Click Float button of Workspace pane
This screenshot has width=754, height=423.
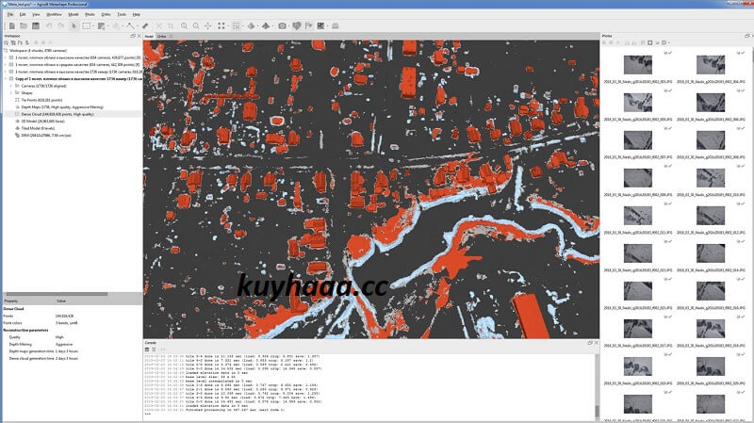[x=133, y=36]
